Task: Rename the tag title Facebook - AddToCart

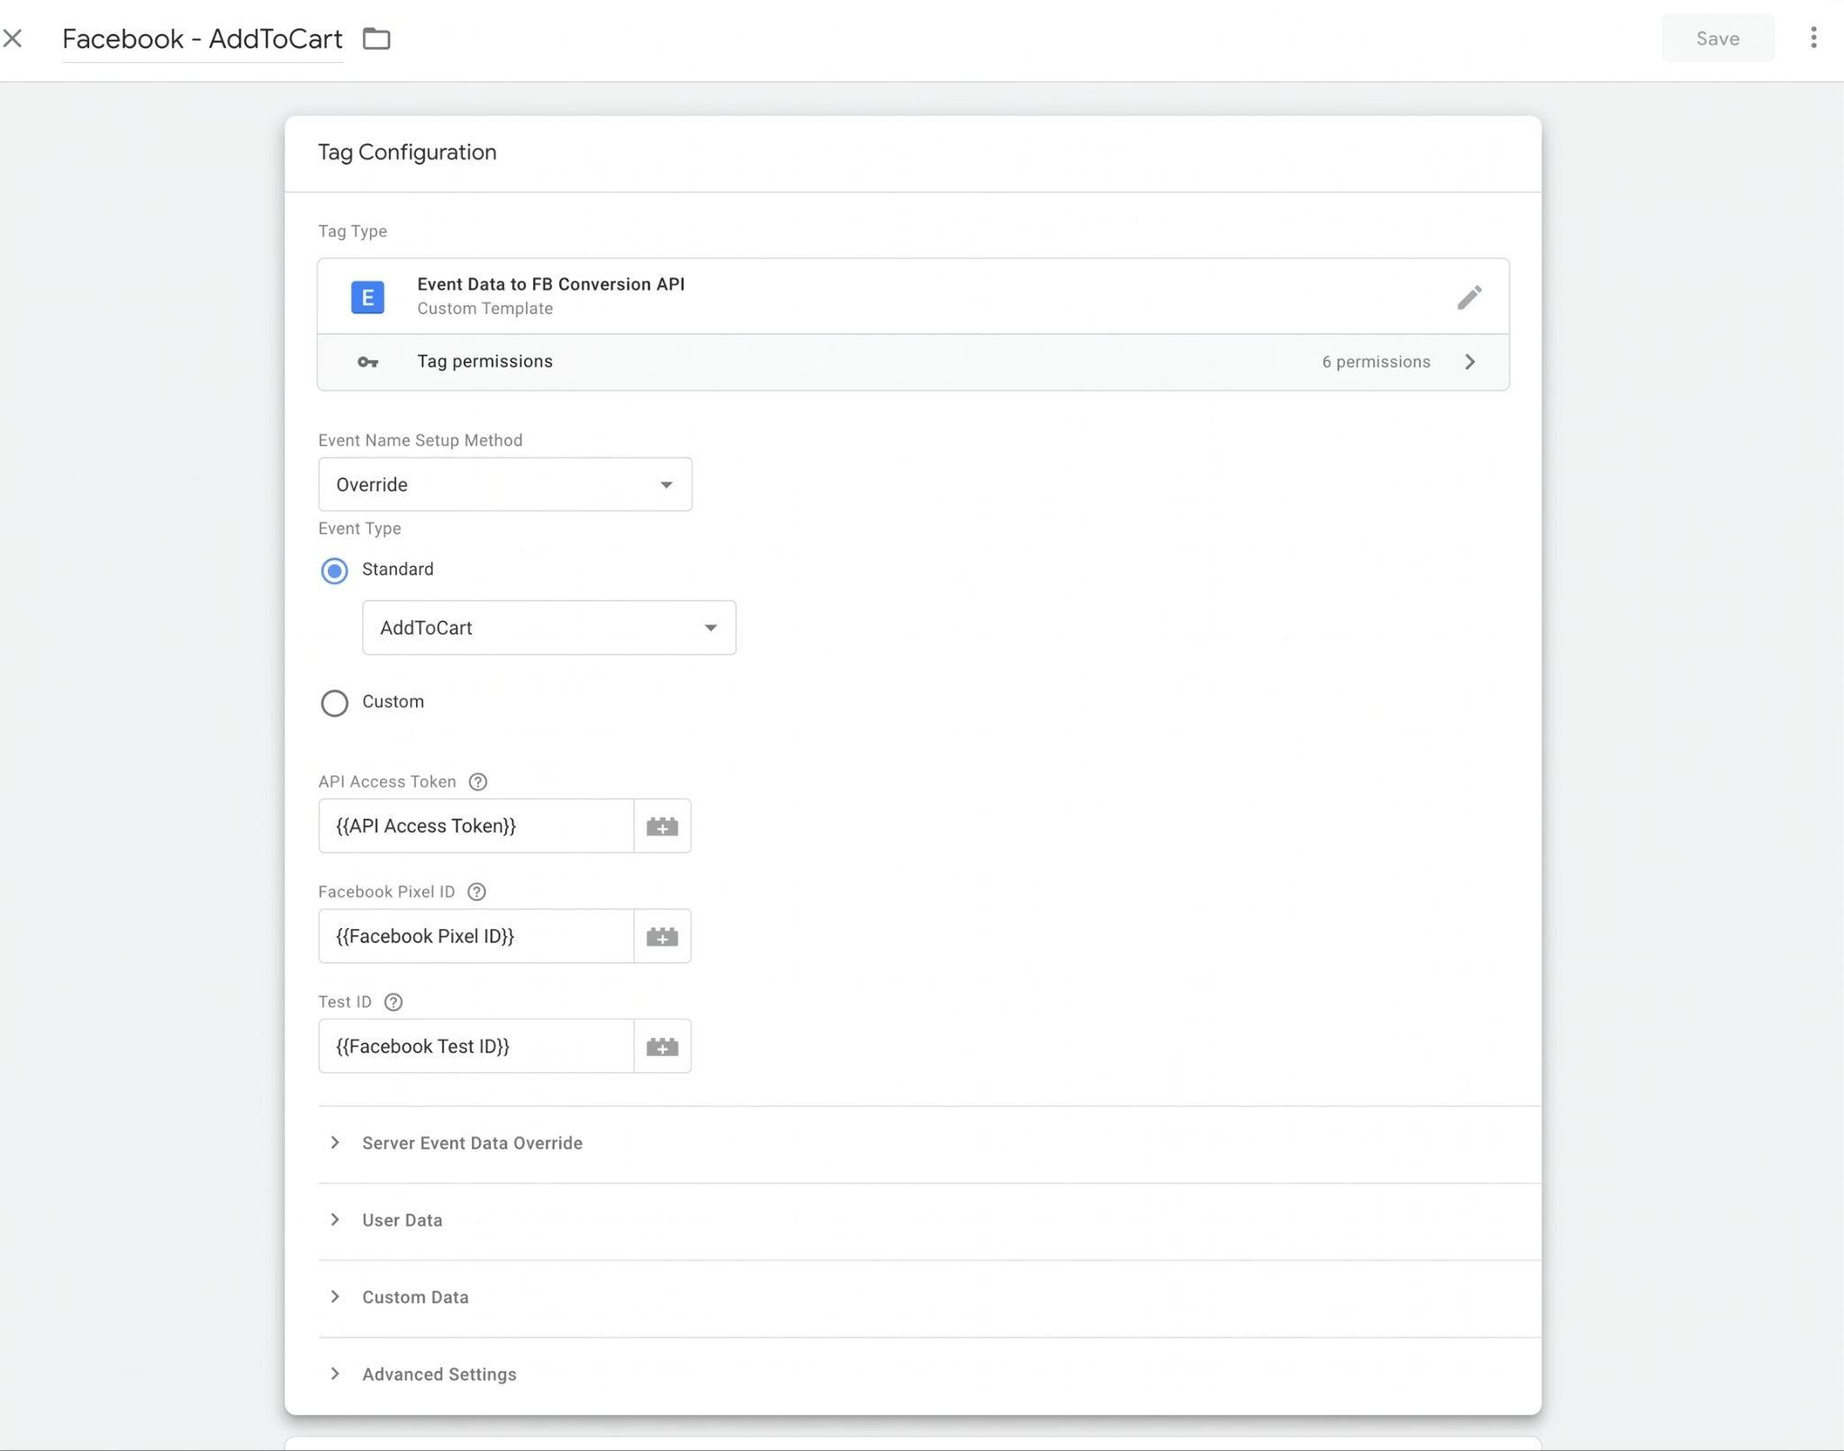Action: [203, 39]
